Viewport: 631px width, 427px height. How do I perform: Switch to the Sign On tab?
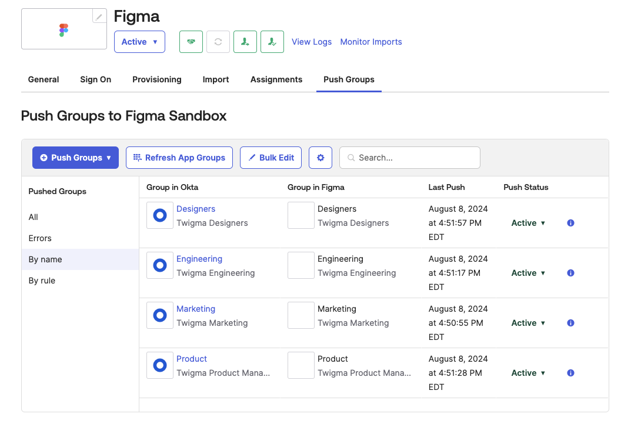coord(96,79)
